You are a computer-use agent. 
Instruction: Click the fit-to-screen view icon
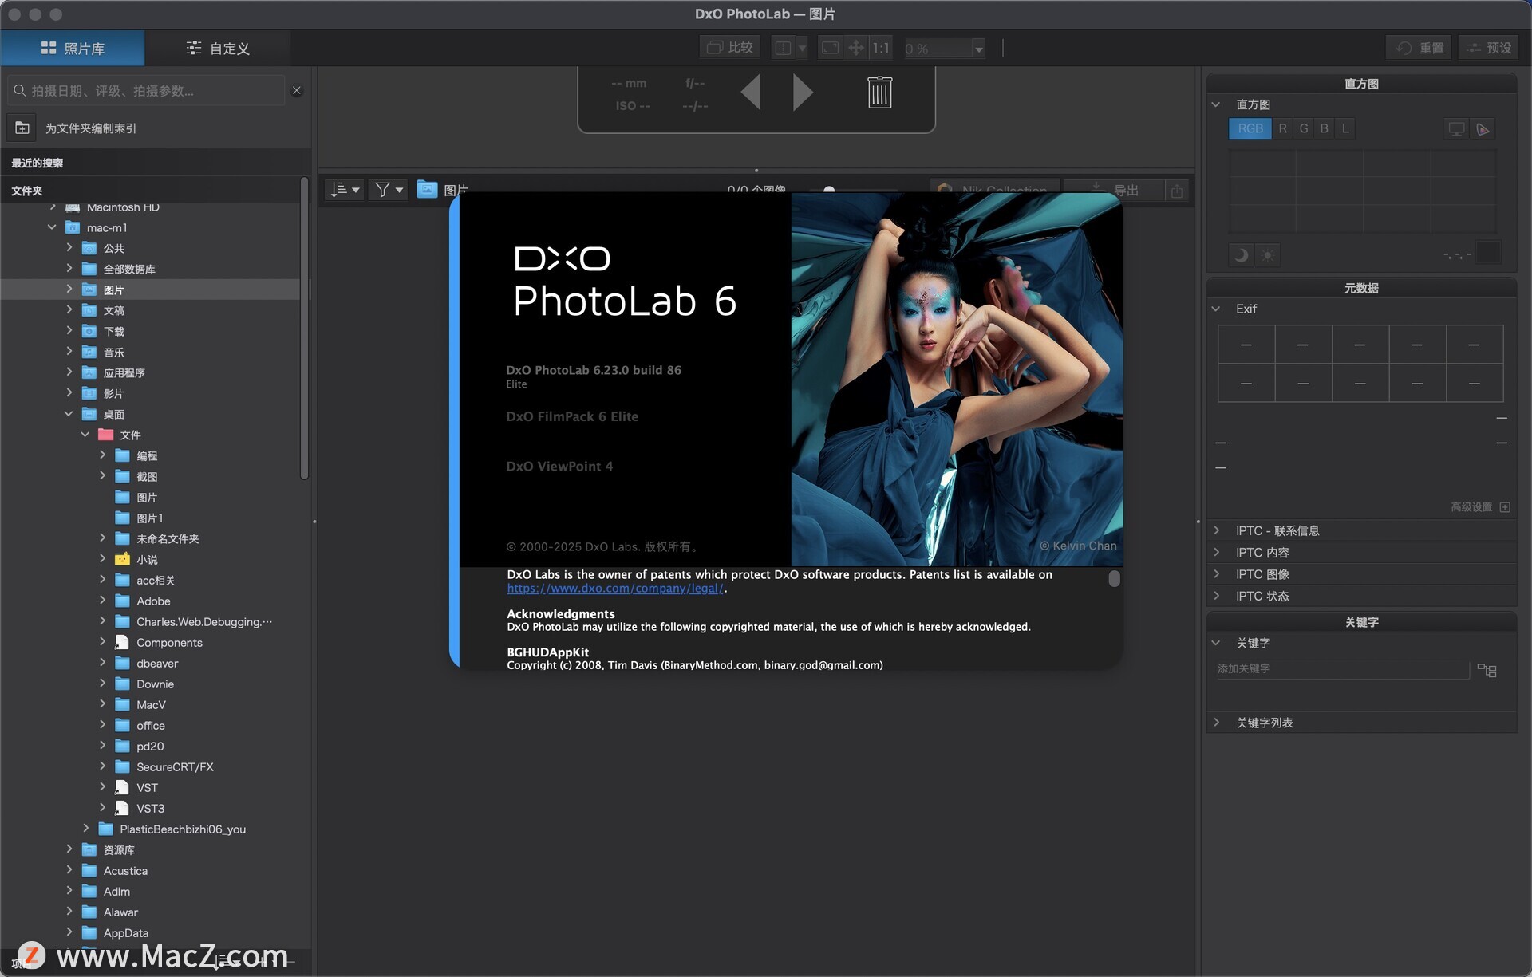[x=830, y=48]
